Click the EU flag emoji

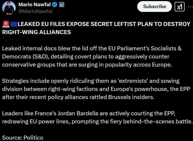pos(14,24)
